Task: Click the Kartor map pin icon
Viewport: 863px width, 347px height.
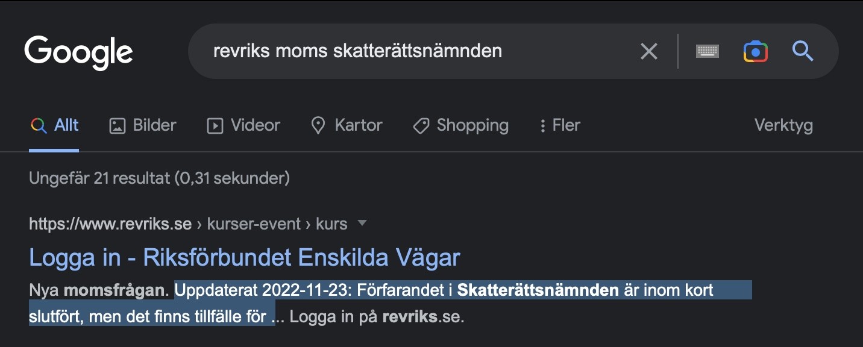Action: click(x=318, y=125)
